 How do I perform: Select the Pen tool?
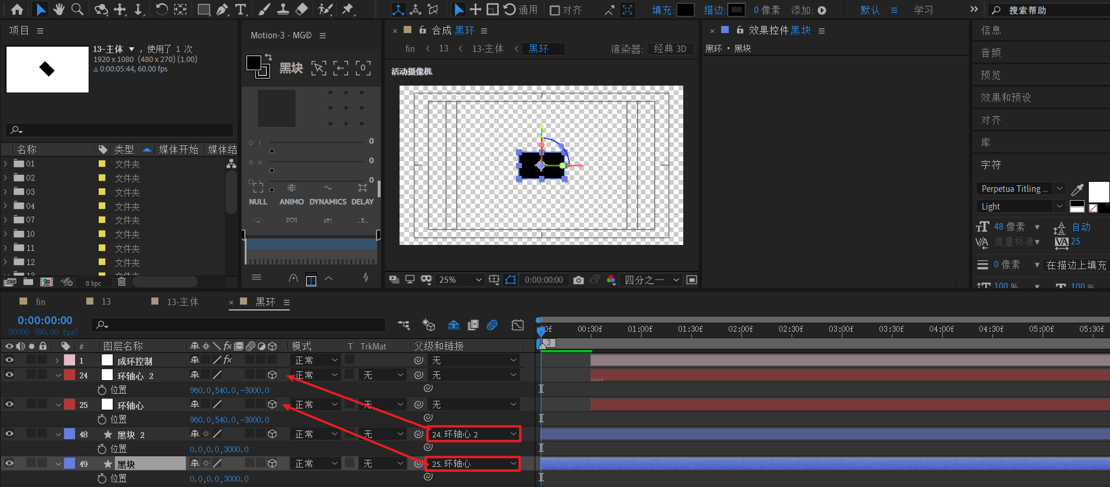[222, 9]
